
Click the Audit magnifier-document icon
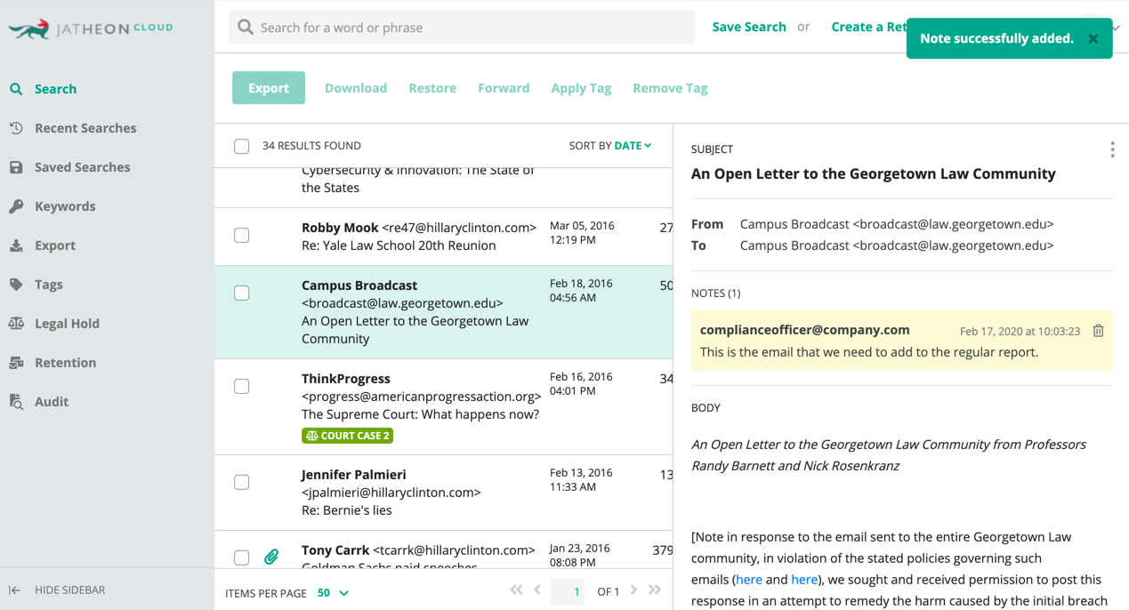16,402
